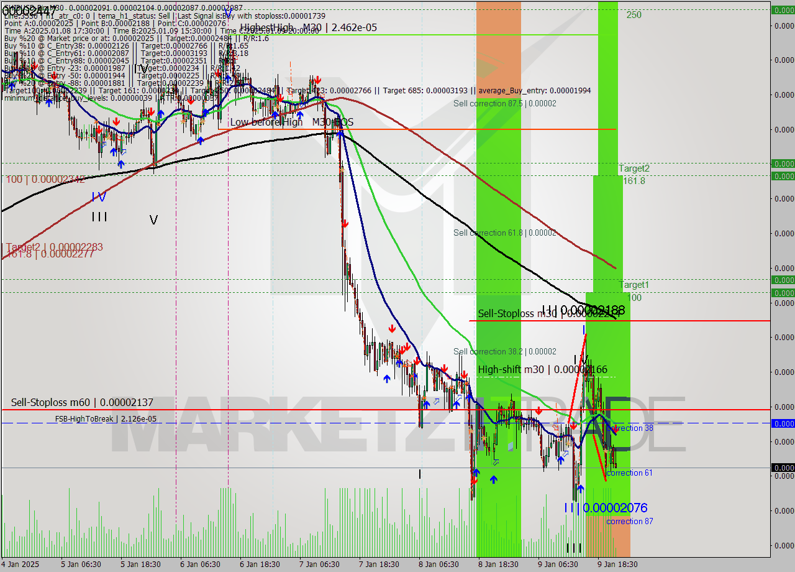The width and height of the screenshot is (795, 572).
Task: Click the red '161.8 | 0.00002277' label
Action: 50,253
